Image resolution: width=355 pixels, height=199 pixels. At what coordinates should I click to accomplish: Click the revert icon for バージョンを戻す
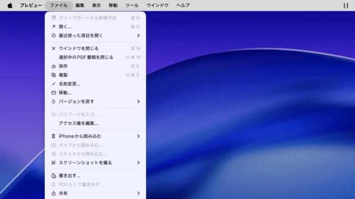click(x=53, y=102)
